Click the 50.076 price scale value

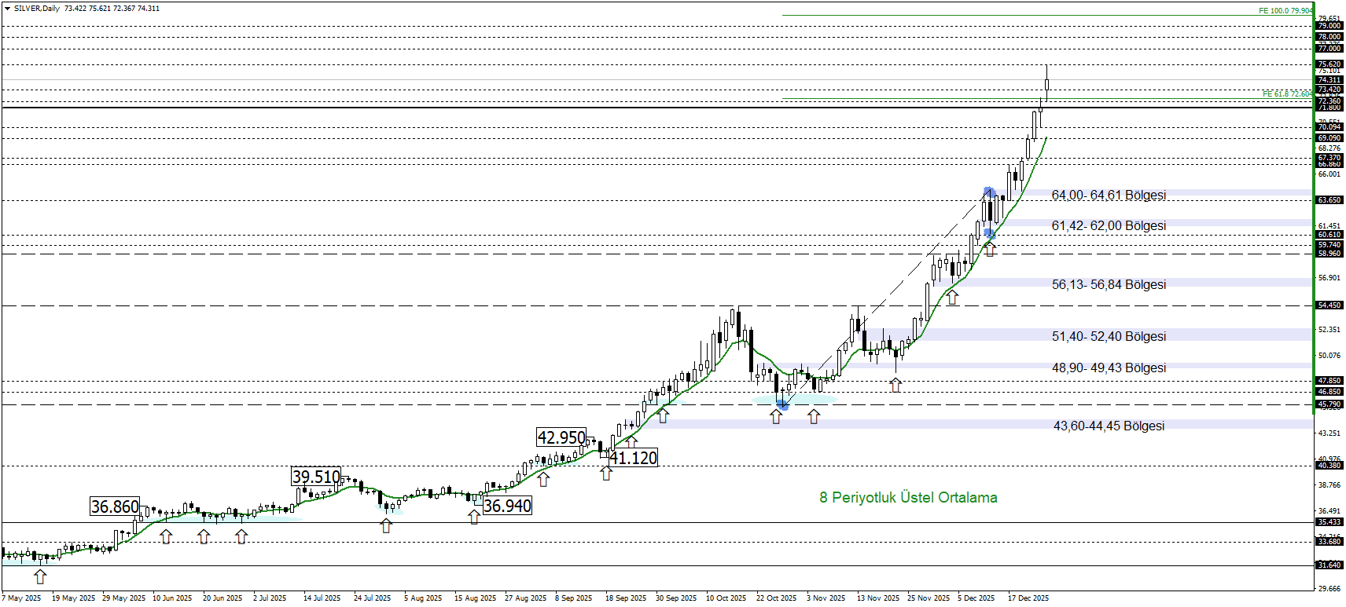[1329, 355]
